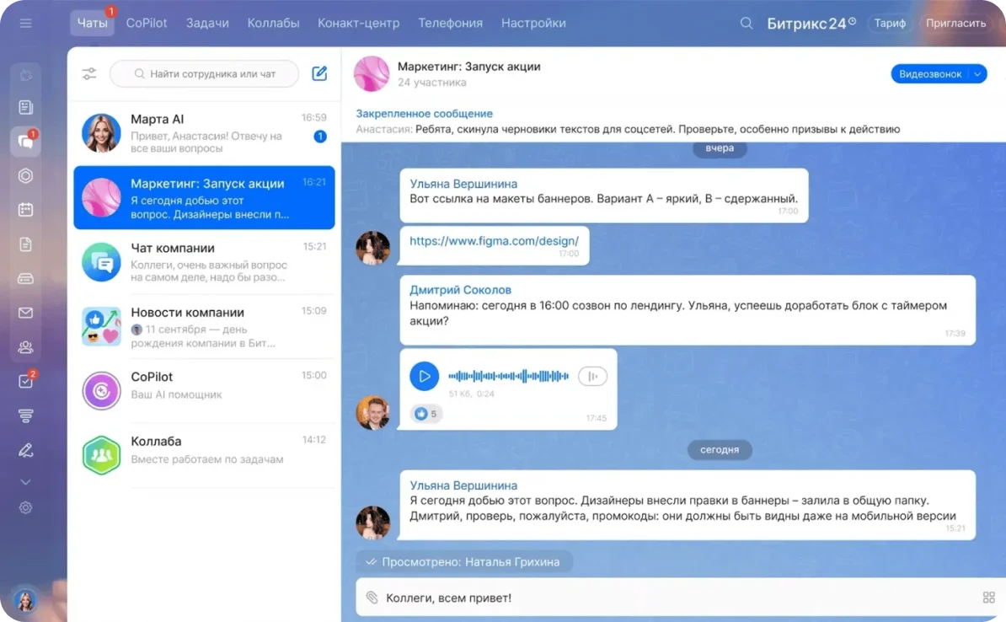Open the Коллаба chat
This screenshot has width=1006, height=622.
(204, 455)
